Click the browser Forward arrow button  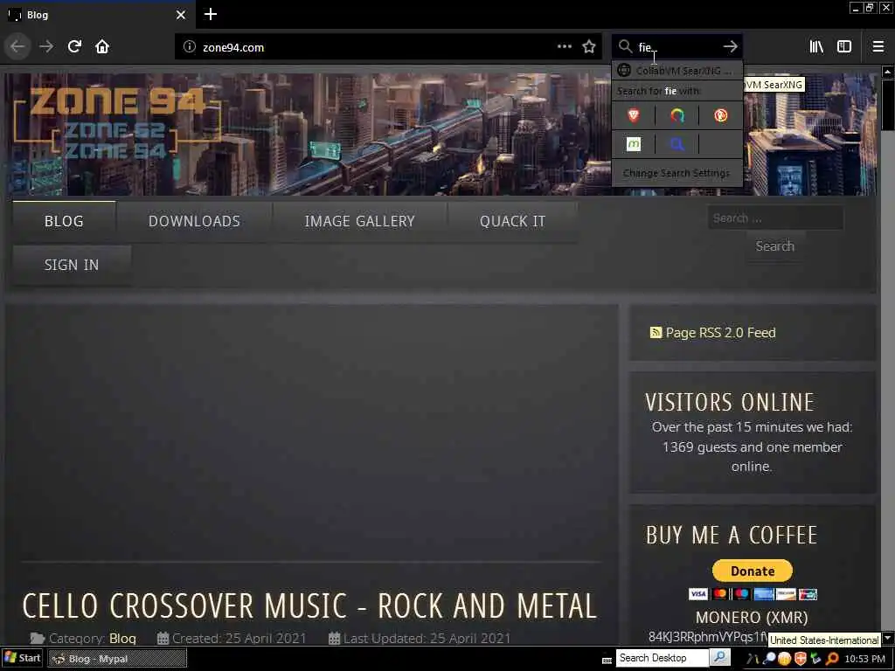(46, 47)
